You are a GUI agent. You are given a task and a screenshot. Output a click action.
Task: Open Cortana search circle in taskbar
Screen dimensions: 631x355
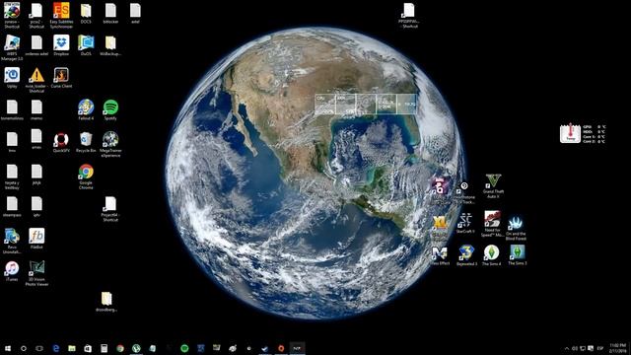coord(24,348)
